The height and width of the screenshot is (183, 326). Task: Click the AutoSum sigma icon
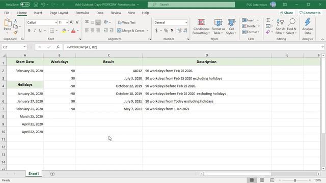pyautogui.click(x=268, y=20)
